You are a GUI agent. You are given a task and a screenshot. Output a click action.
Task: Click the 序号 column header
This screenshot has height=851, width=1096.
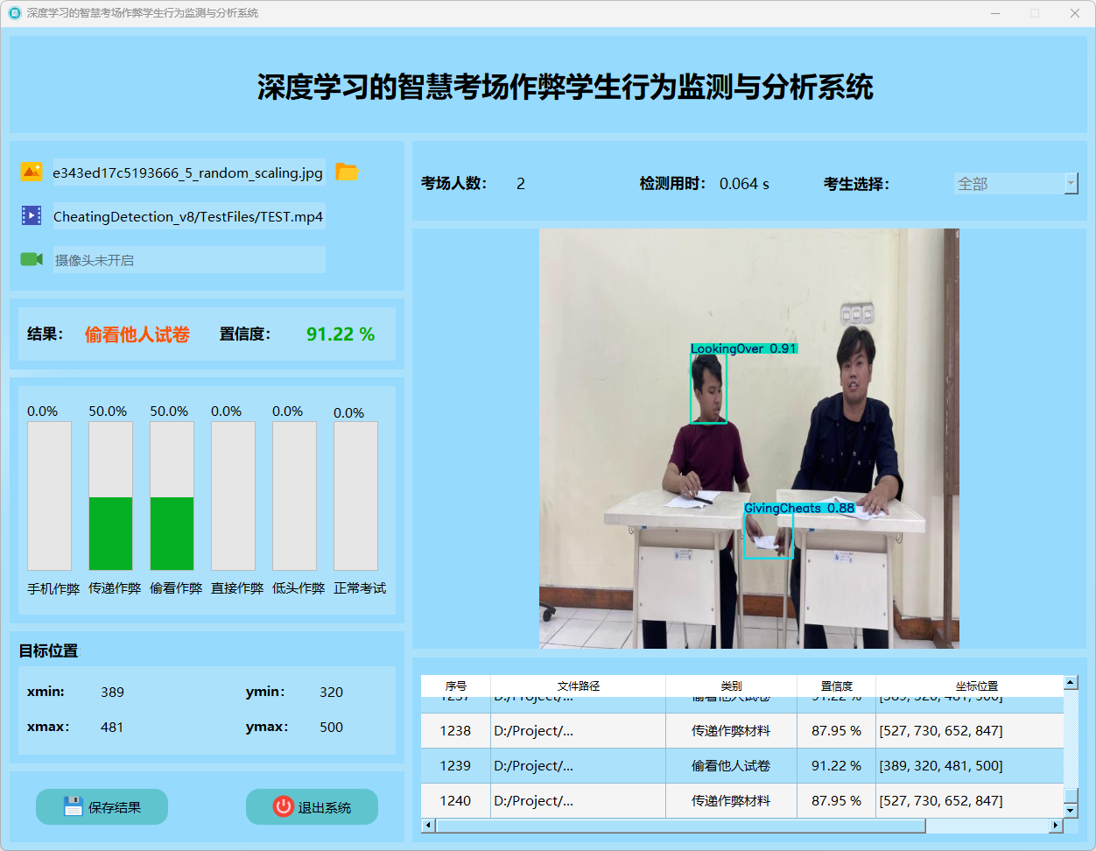[455, 686]
